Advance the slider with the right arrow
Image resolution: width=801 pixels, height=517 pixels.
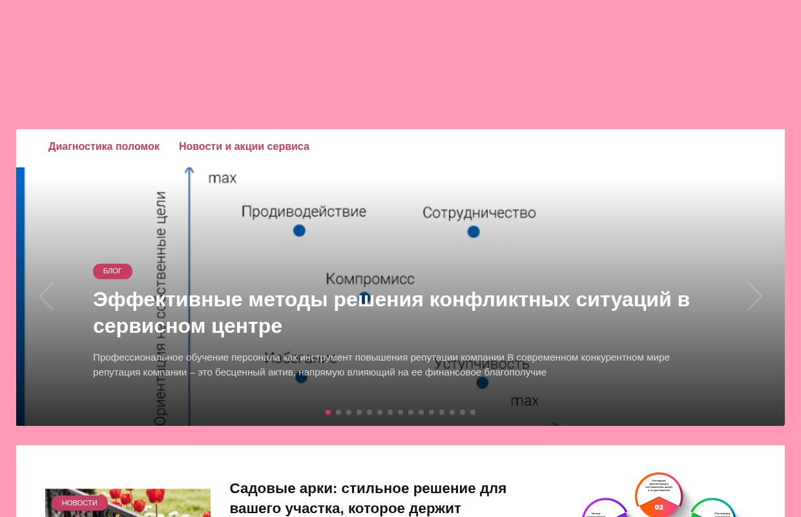(754, 296)
